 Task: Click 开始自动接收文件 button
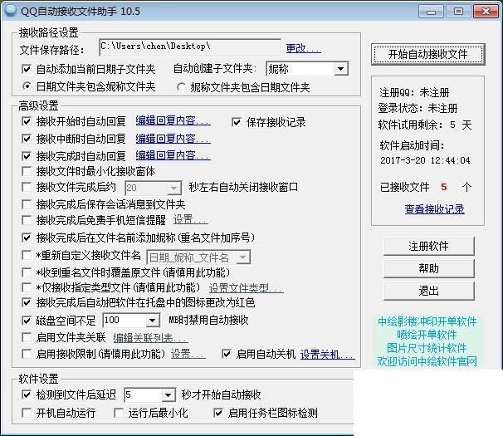click(x=428, y=54)
